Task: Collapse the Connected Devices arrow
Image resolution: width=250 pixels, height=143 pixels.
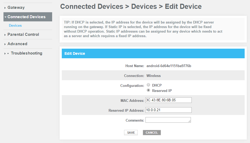Action: click(x=5, y=17)
